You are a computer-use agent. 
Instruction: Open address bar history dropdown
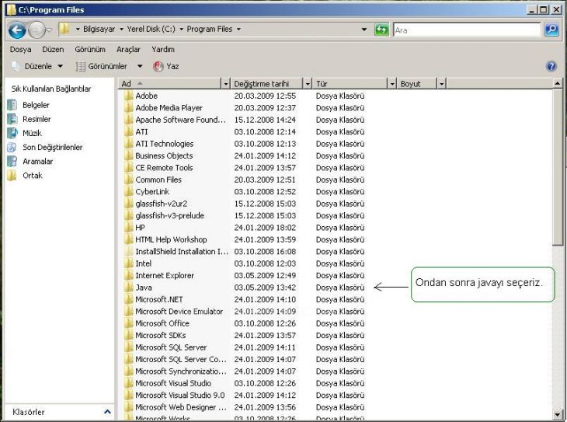pos(364,30)
